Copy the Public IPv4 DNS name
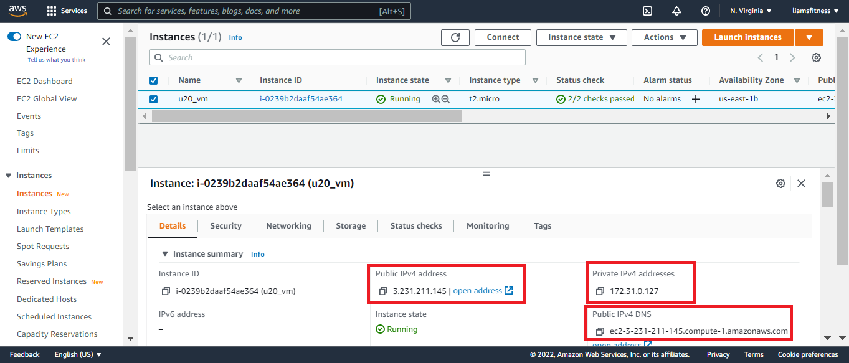The height and width of the screenshot is (363, 849). coord(600,331)
